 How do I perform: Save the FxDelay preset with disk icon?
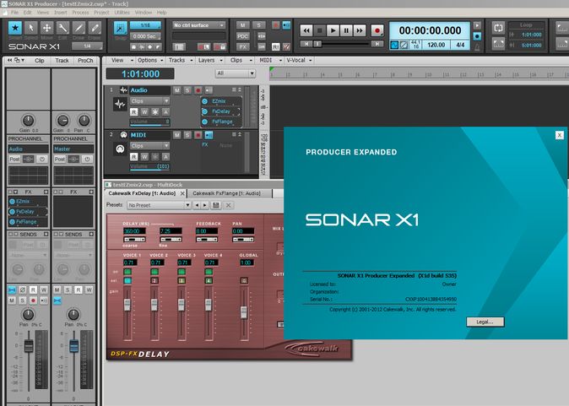click(217, 205)
